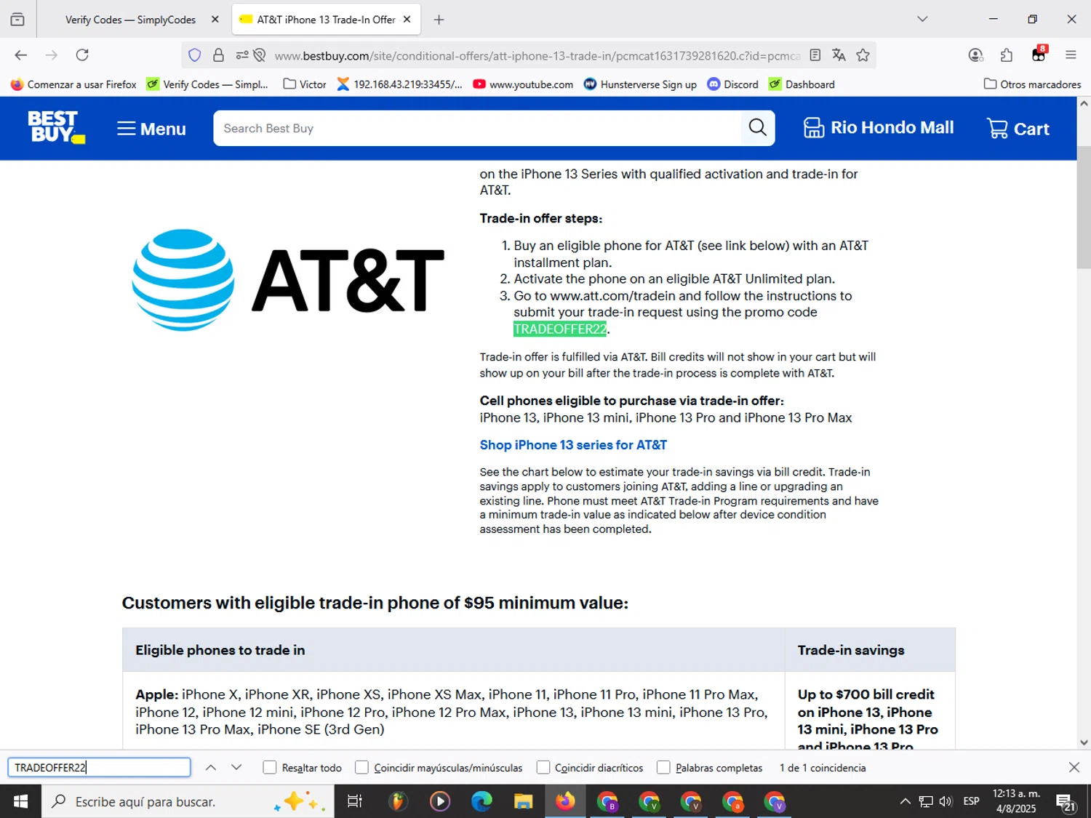1091x818 pixels.
Task: Close the find bar
Action: 1074,767
